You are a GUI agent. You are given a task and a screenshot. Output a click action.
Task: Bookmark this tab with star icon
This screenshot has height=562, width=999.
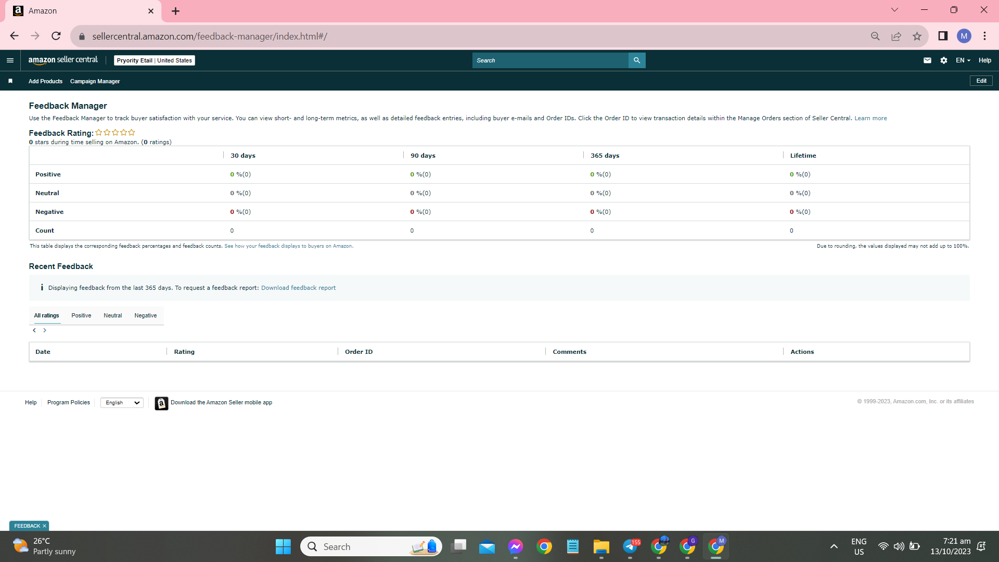pos(917,36)
